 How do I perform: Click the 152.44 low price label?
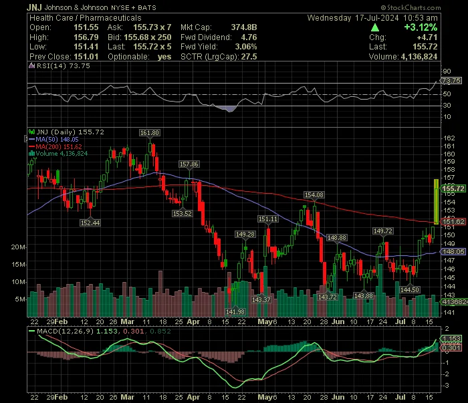90,223
